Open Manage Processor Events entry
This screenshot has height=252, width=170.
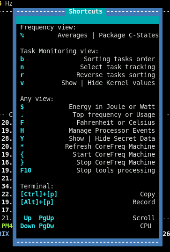click(x=88, y=131)
